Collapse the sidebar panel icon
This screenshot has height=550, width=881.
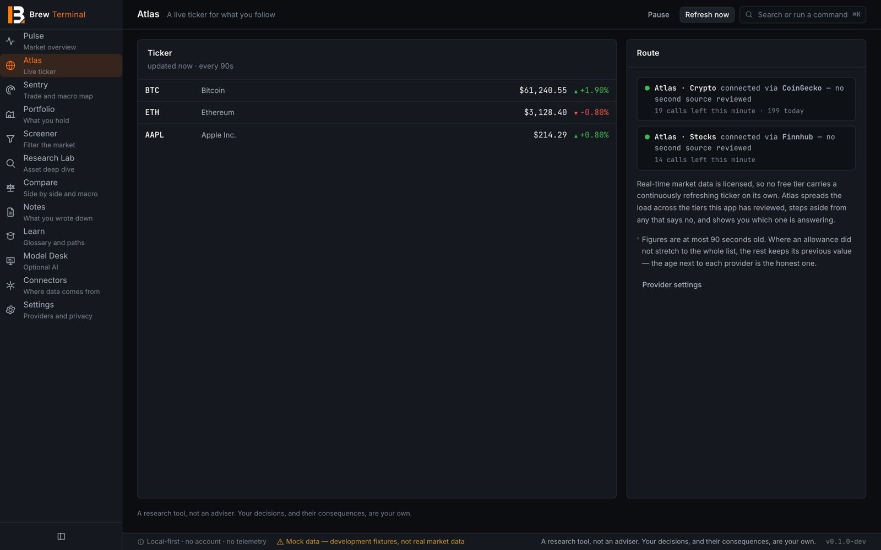click(x=61, y=536)
